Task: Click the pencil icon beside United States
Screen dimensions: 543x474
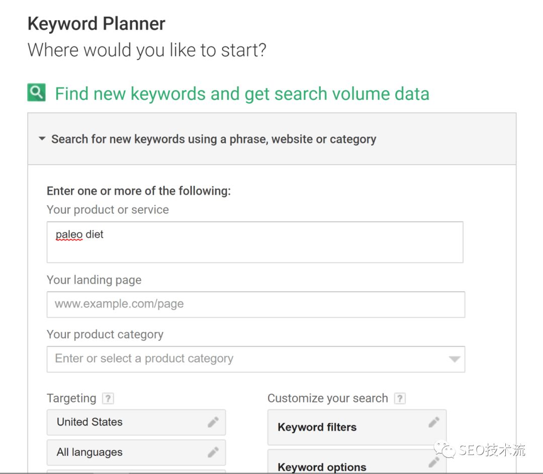Action: point(213,422)
